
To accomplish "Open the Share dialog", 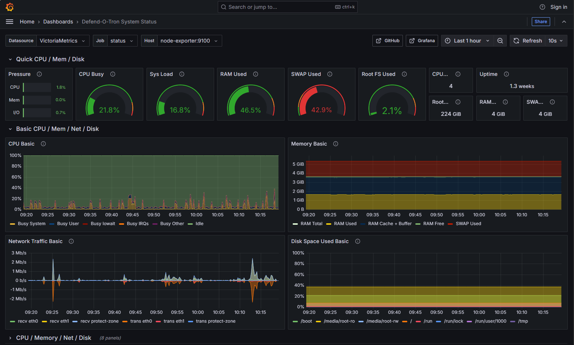I will (541, 22).
